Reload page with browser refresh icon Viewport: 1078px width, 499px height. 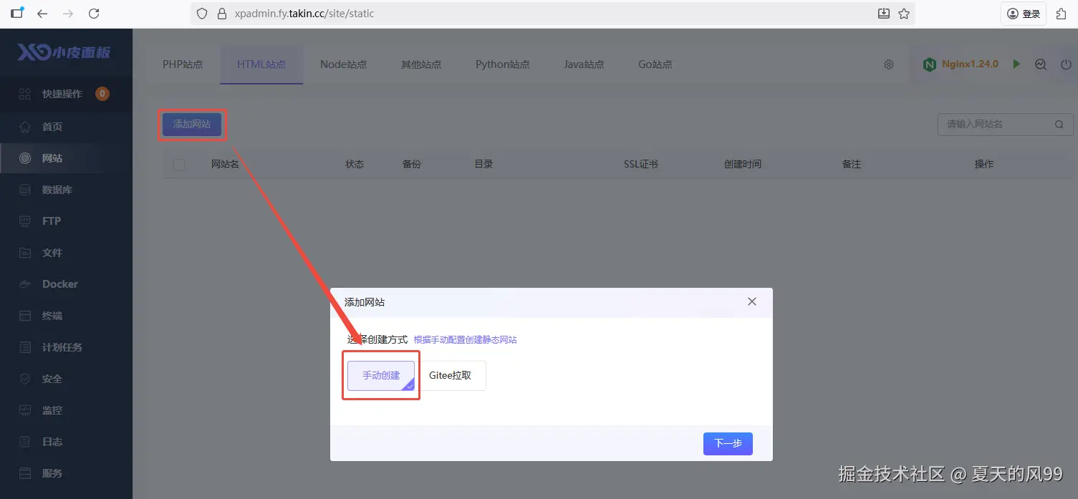(x=94, y=14)
